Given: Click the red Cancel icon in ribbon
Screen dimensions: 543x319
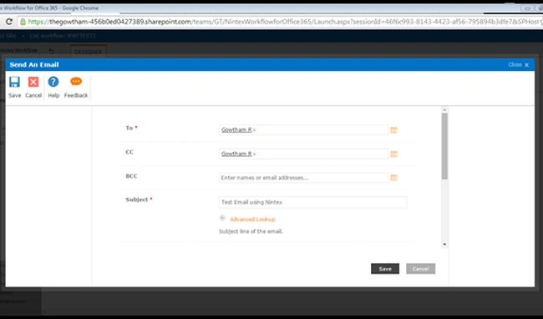Looking at the screenshot, I should (x=33, y=82).
